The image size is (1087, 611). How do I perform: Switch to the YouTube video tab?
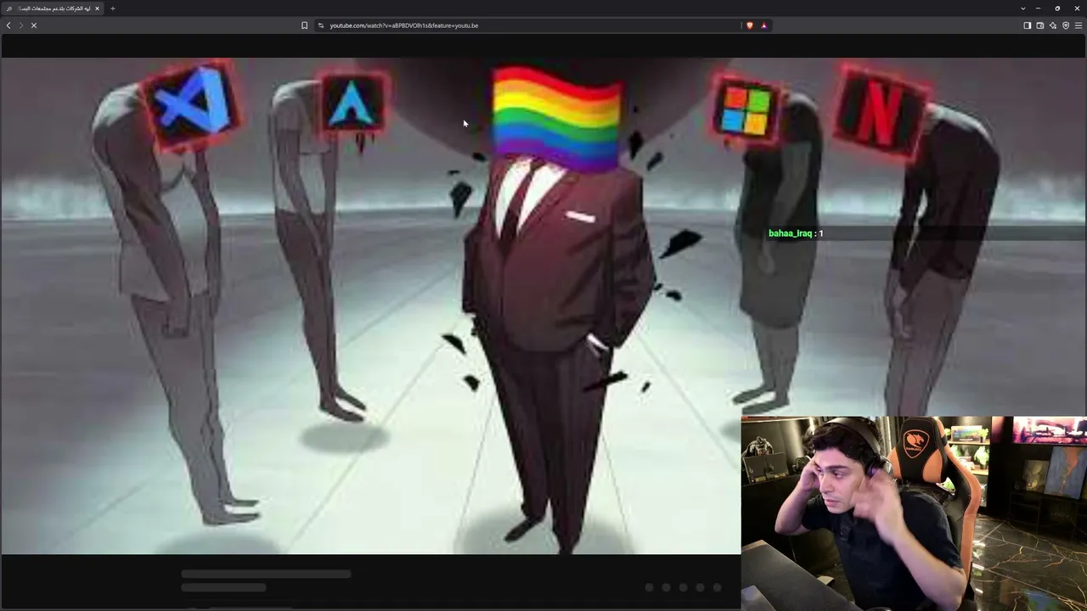pyautogui.click(x=53, y=8)
